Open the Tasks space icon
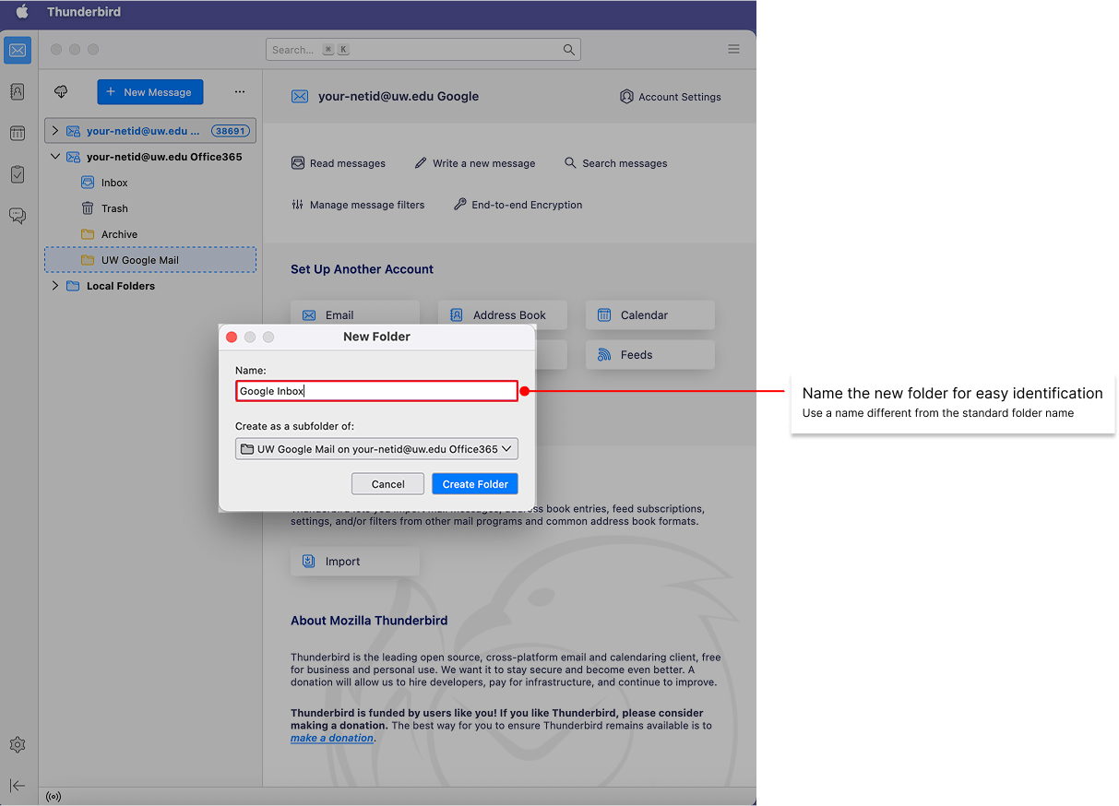The image size is (1119, 806). point(17,172)
